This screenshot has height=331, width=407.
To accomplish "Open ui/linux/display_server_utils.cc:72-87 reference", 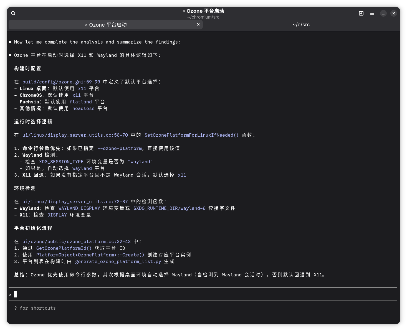I will point(75,202).
